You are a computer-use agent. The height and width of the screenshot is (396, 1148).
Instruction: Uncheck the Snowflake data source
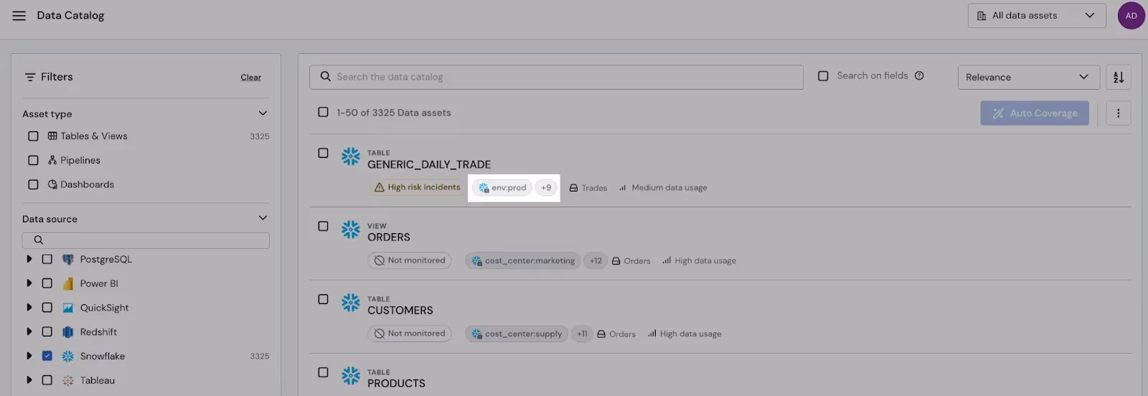[47, 356]
